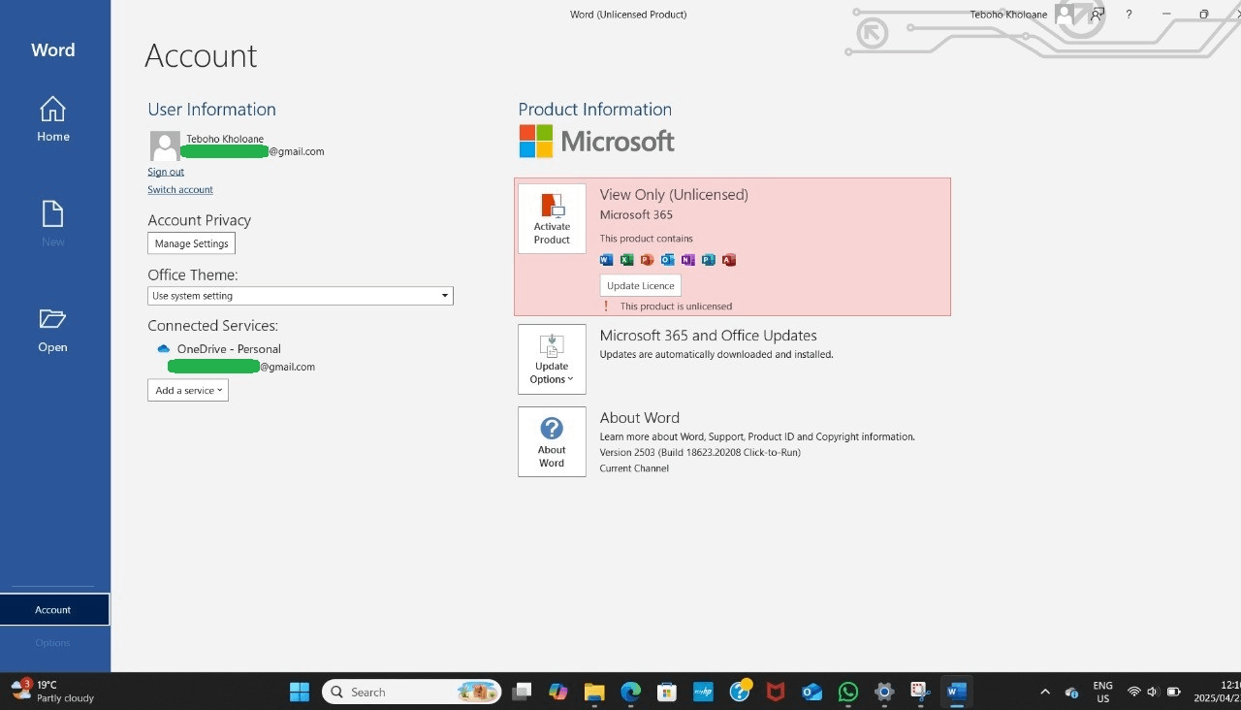Screen dimensions: 1241x710
Task: Click the Update Licence button
Action: (x=640, y=285)
